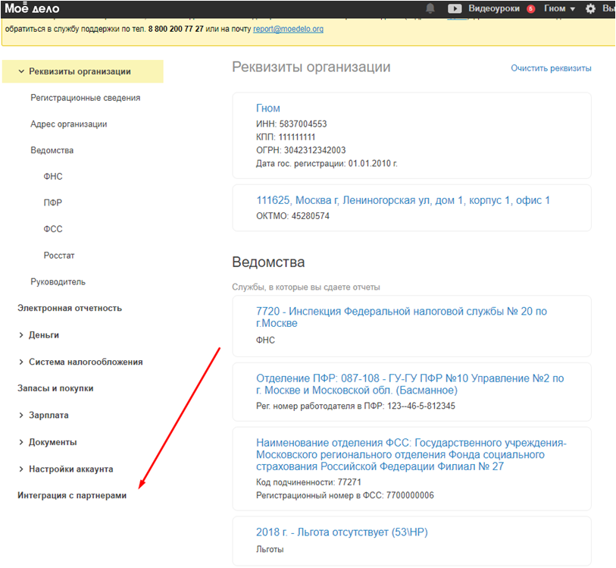Open the Гном account dropdown
The height and width of the screenshot is (568, 616).
559,8
